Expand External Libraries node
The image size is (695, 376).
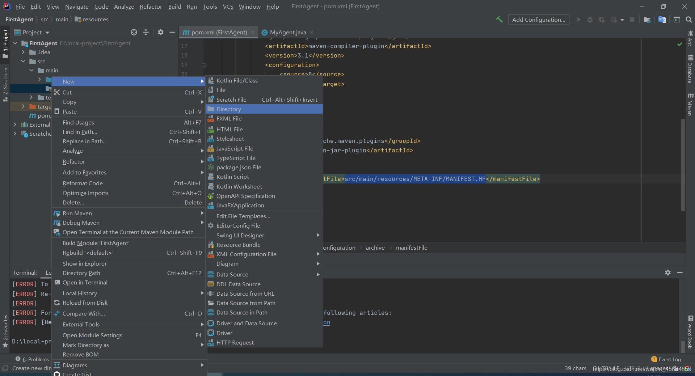click(x=15, y=124)
